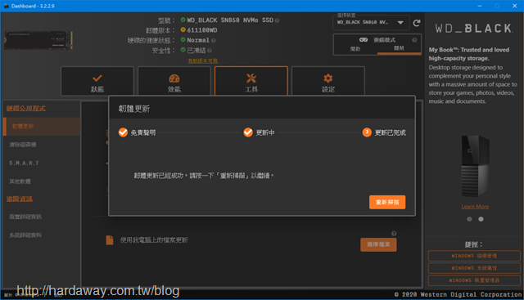Click the info icon next to Normal health
This screenshot has width=524, height=300.
click(213, 40)
